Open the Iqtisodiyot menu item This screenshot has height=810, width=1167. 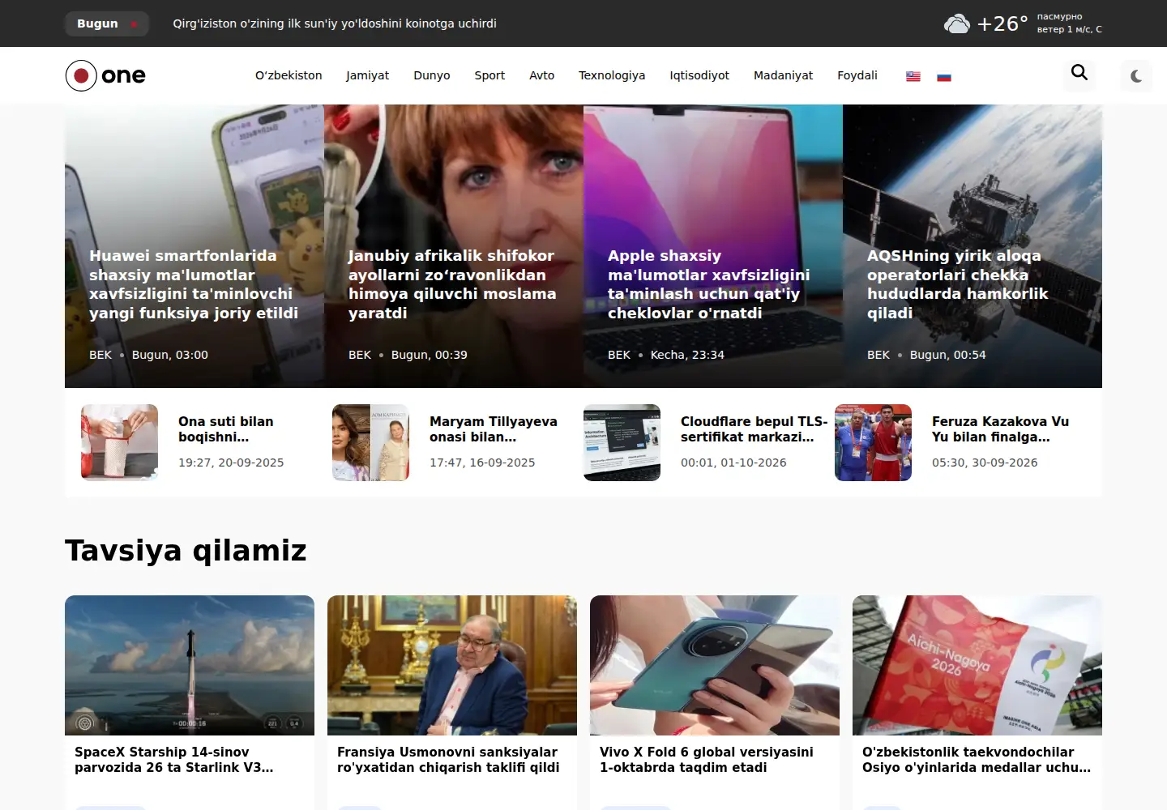click(699, 75)
